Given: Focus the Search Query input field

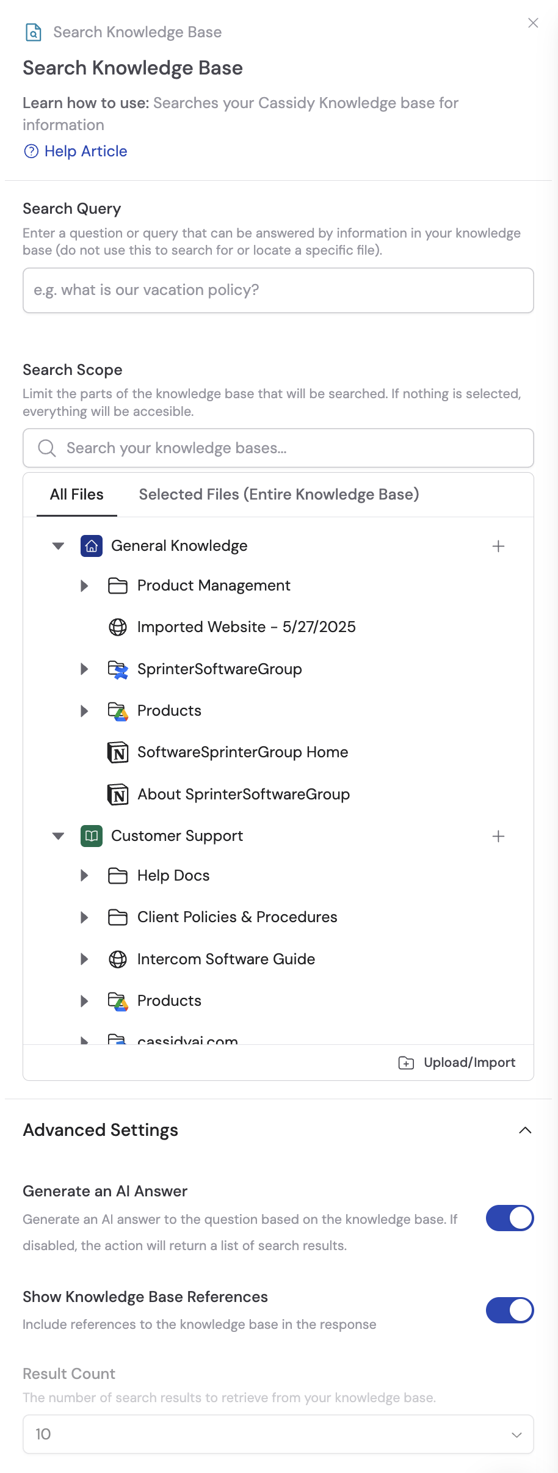Looking at the screenshot, I should click(278, 290).
